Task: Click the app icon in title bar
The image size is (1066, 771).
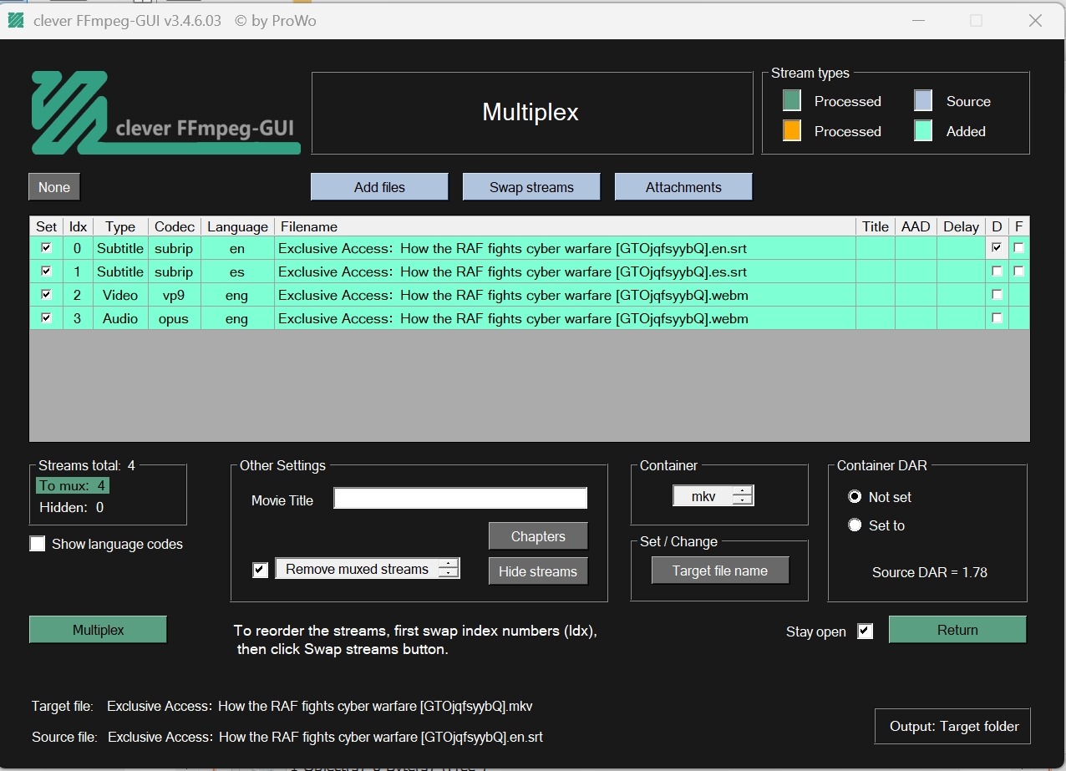Action: click(16, 21)
